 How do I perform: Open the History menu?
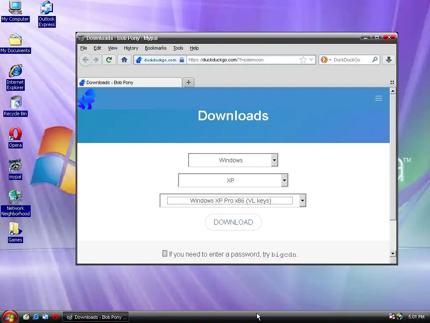click(x=131, y=48)
